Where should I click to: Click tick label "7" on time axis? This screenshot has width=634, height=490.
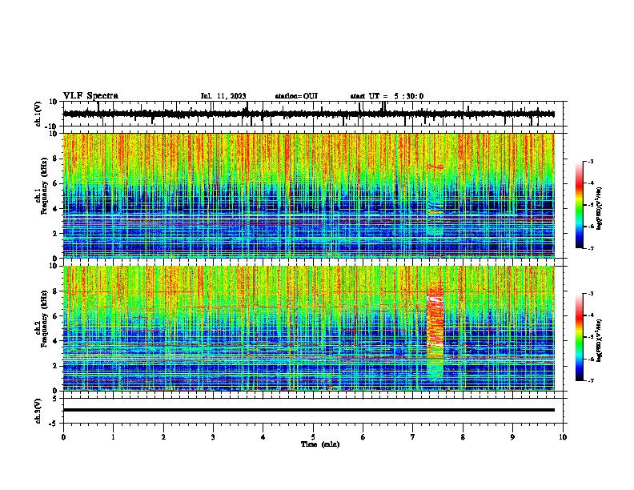(413, 437)
